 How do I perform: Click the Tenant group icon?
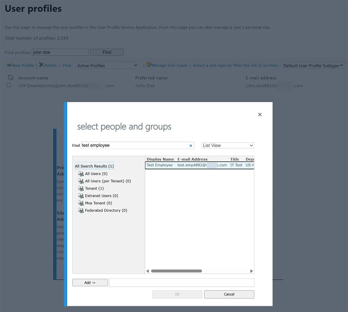coord(81,188)
